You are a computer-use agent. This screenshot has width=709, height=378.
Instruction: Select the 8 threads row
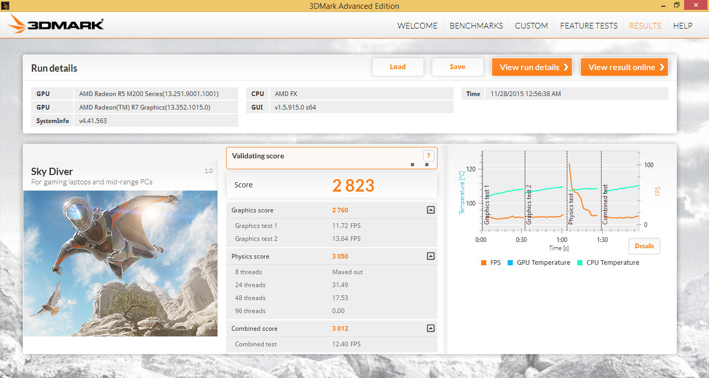point(332,272)
